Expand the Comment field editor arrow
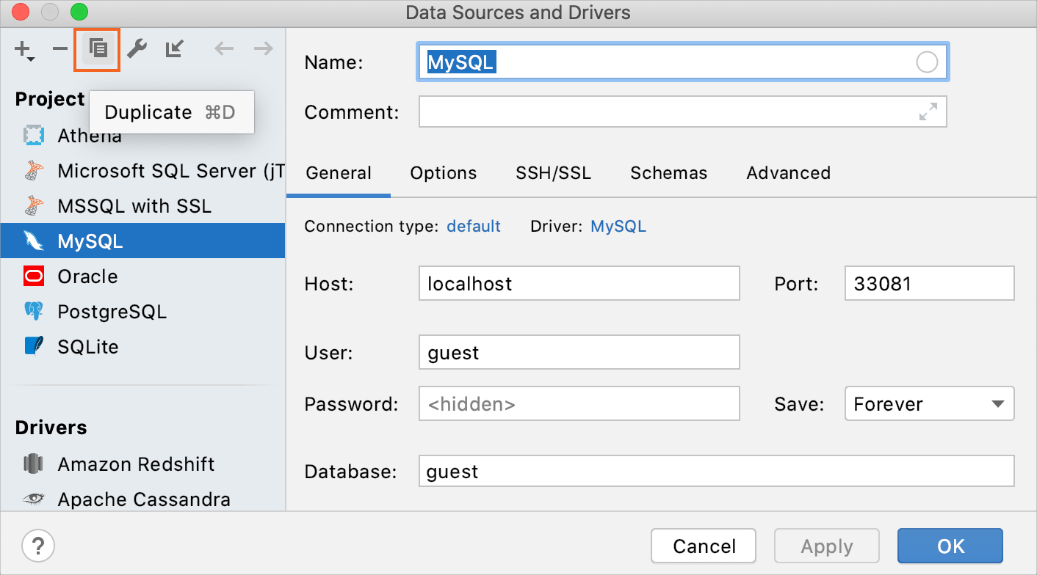 (928, 111)
